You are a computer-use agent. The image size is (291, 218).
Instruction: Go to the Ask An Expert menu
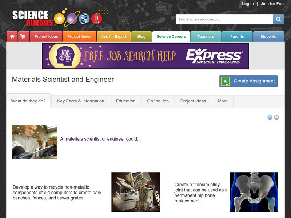(114, 37)
